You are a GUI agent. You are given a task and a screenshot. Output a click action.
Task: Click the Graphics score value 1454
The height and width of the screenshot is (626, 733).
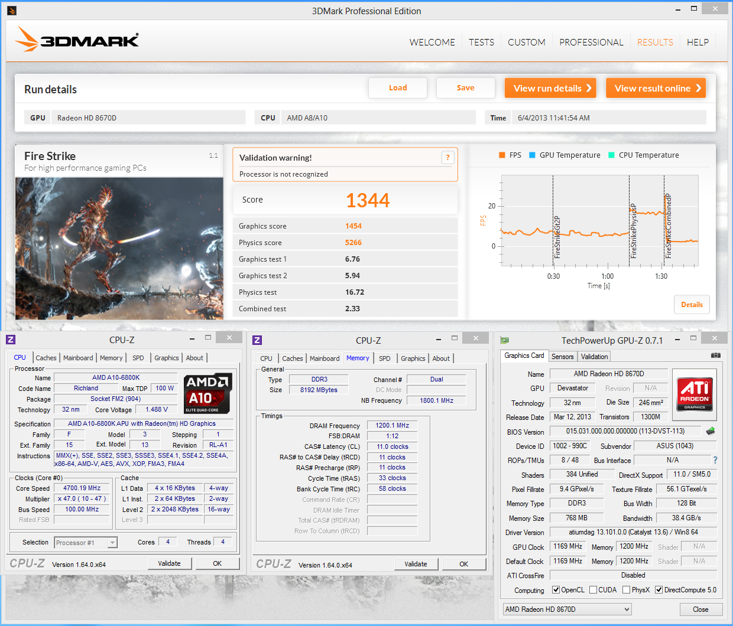click(x=353, y=226)
